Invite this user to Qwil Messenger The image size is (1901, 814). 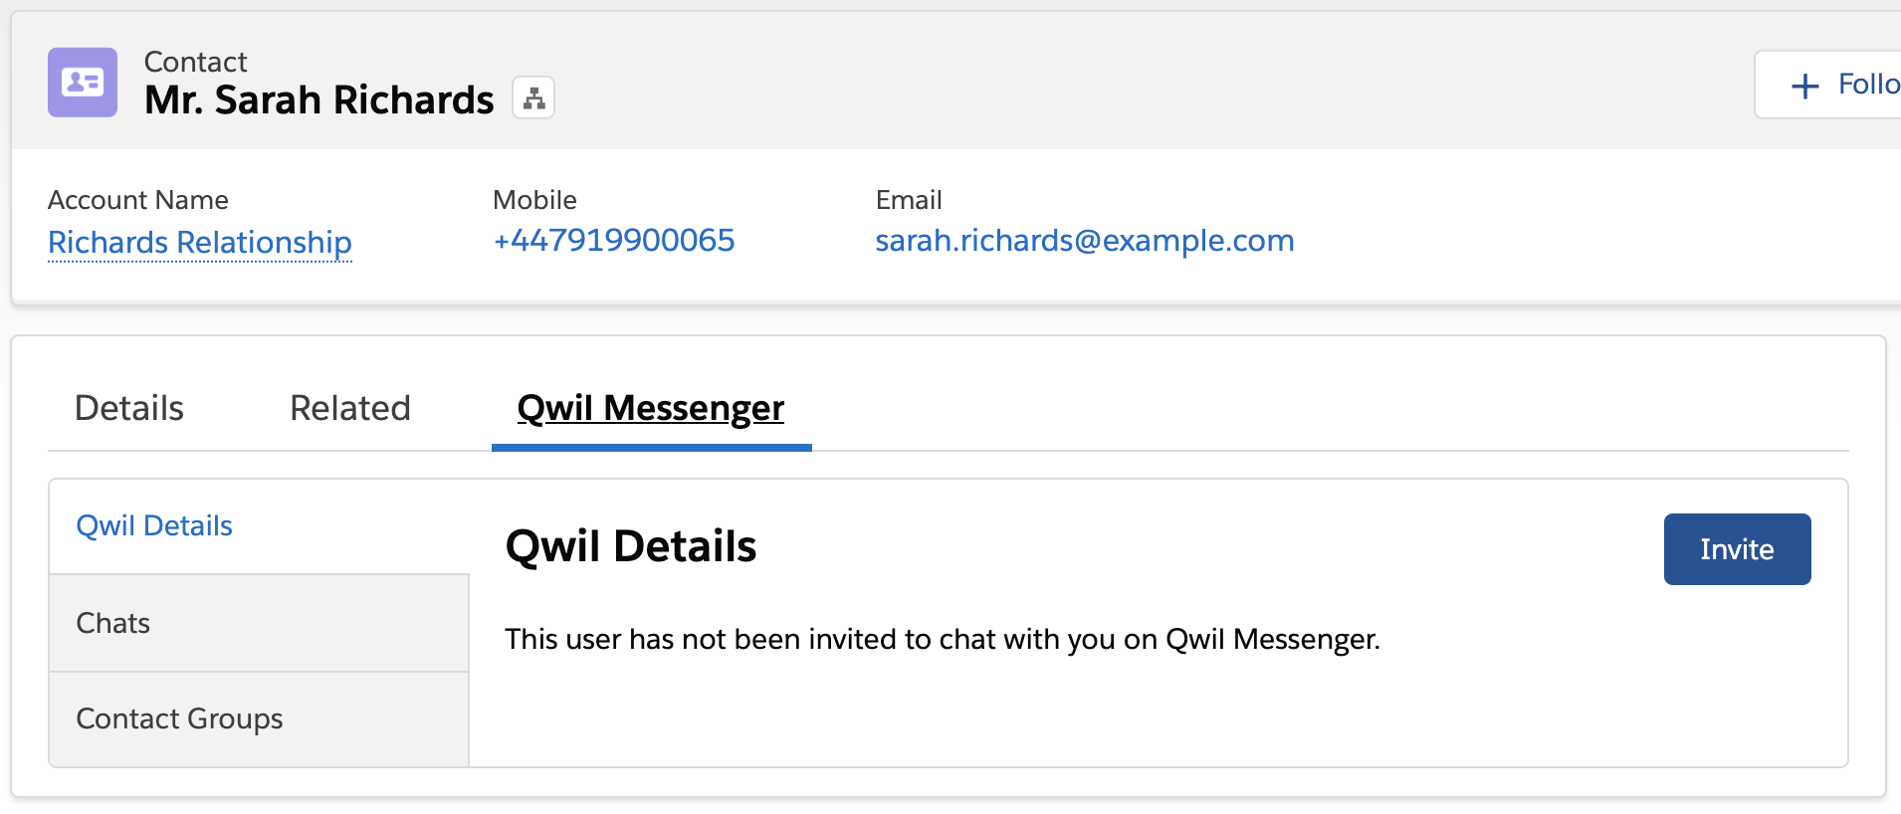point(1737,549)
